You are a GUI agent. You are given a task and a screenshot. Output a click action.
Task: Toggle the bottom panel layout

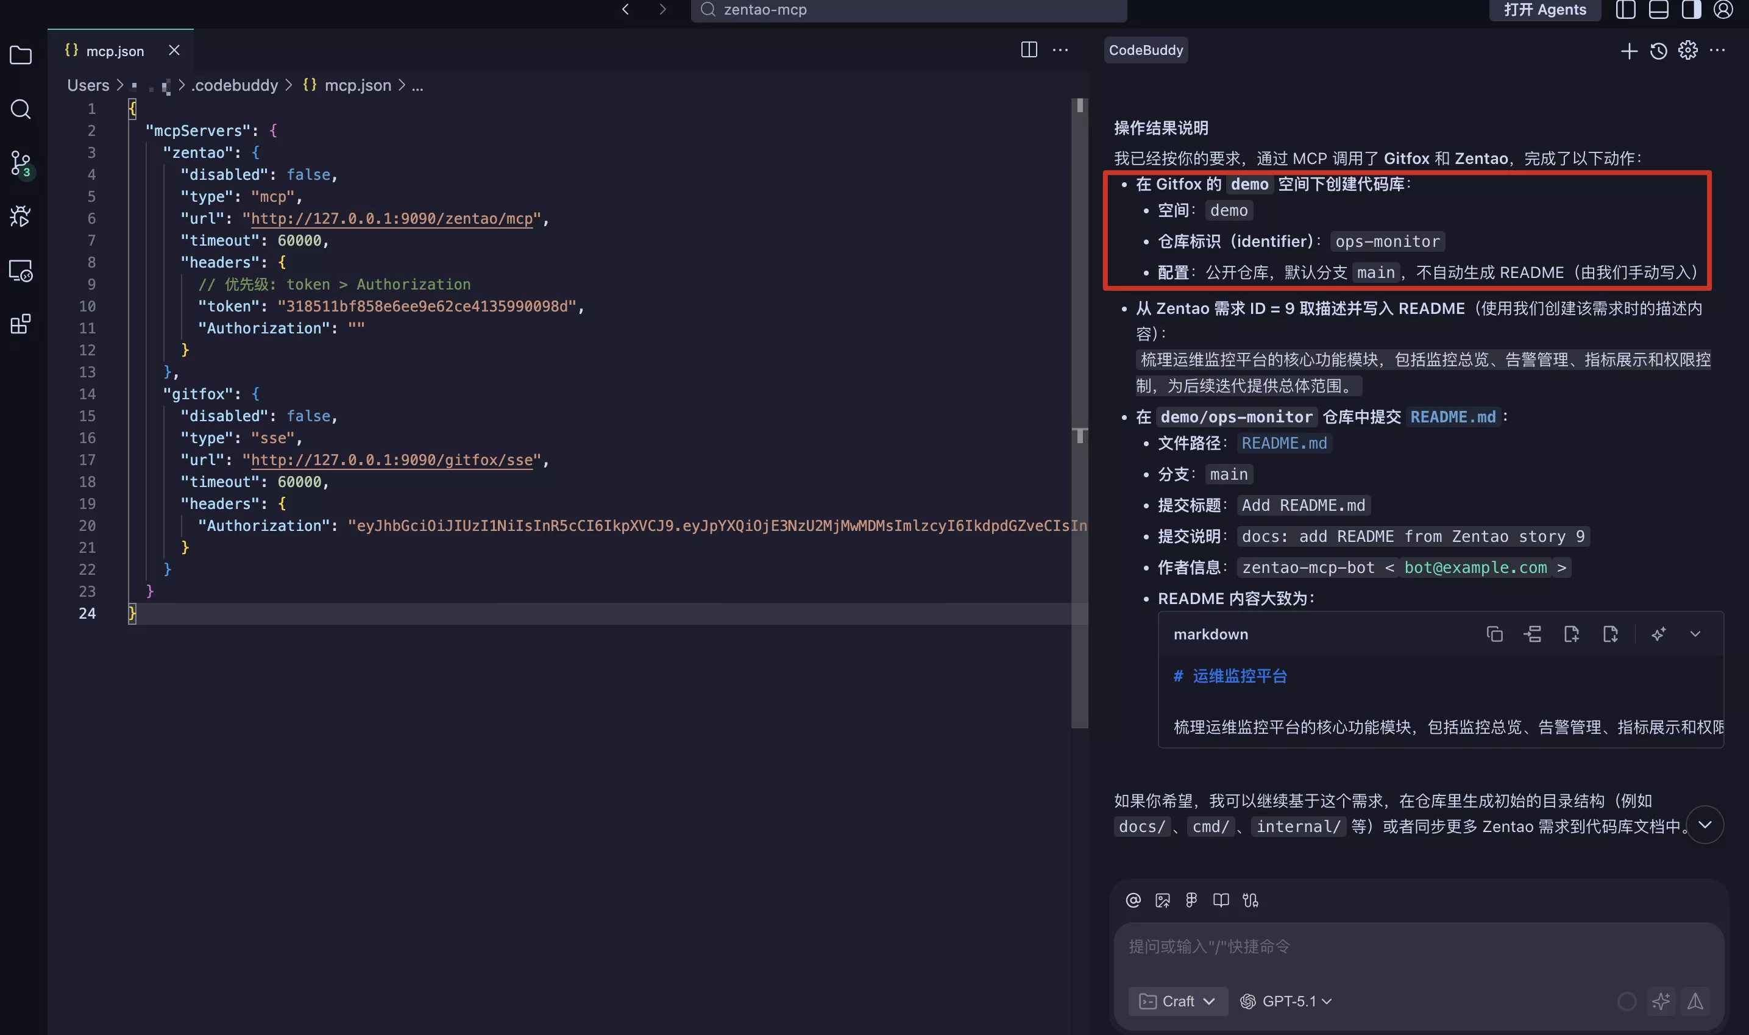click(1658, 10)
